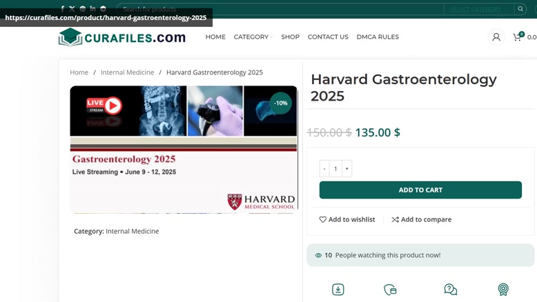Click the -10% discount badge
Image resolution: width=537 pixels, height=302 pixels.
[x=280, y=103]
